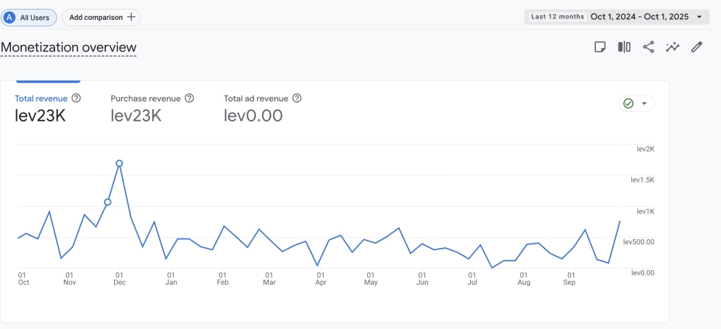Click the pencil icon to customize report

click(697, 47)
